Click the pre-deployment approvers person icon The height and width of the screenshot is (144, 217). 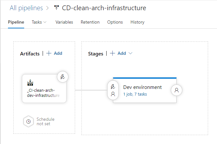[x=113, y=94]
